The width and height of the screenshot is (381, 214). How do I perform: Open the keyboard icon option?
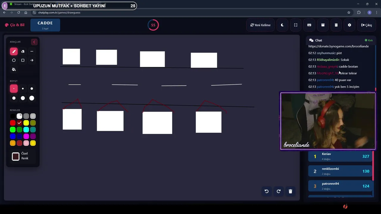tap(309, 25)
